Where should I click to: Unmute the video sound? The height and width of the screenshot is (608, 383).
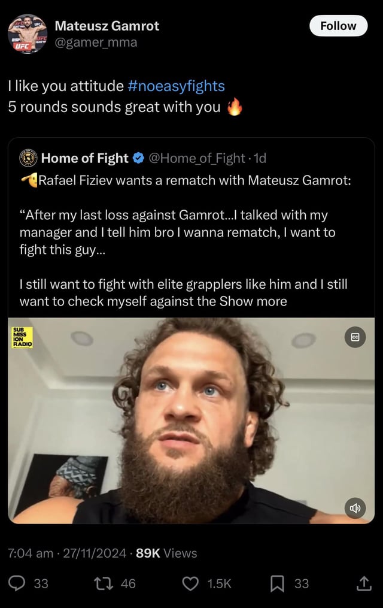[355, 508]
